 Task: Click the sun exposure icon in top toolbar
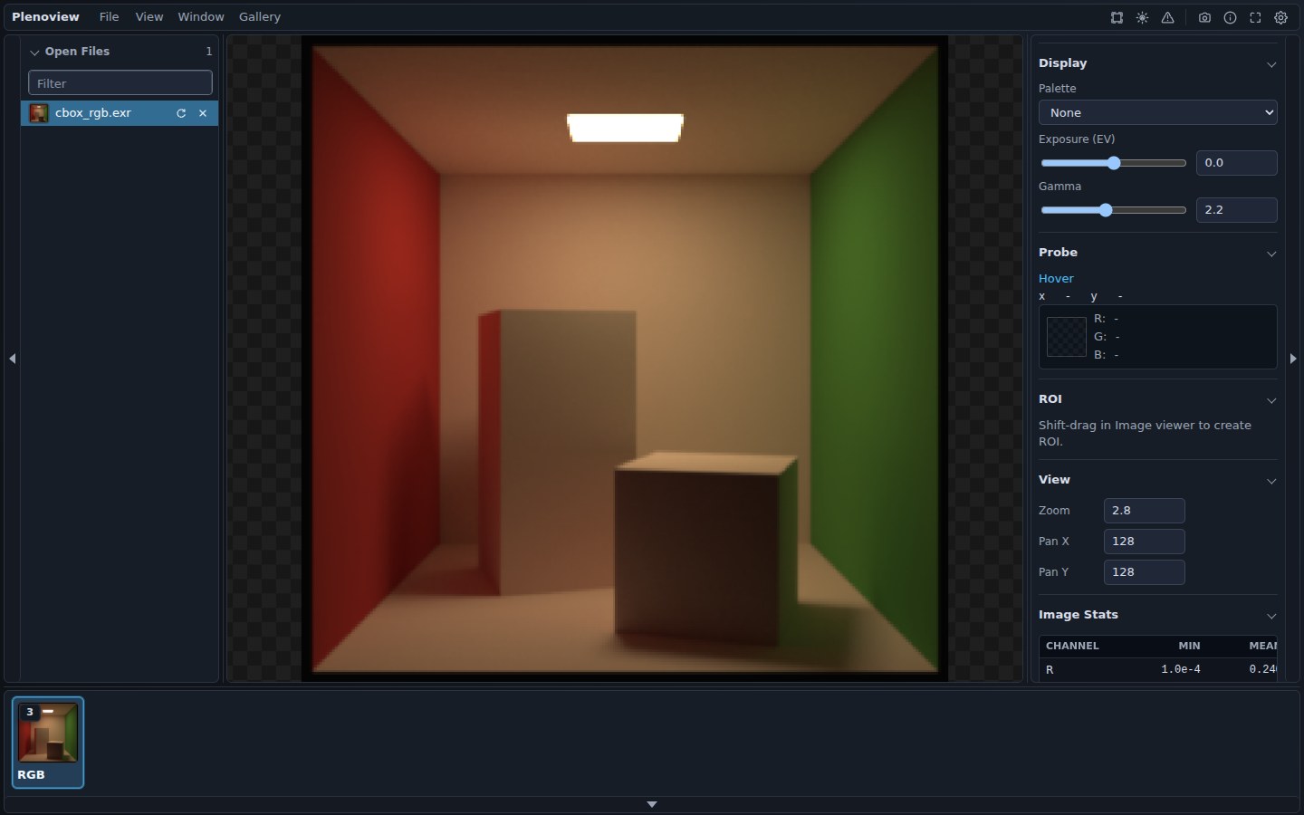[x=1142, y=17]
